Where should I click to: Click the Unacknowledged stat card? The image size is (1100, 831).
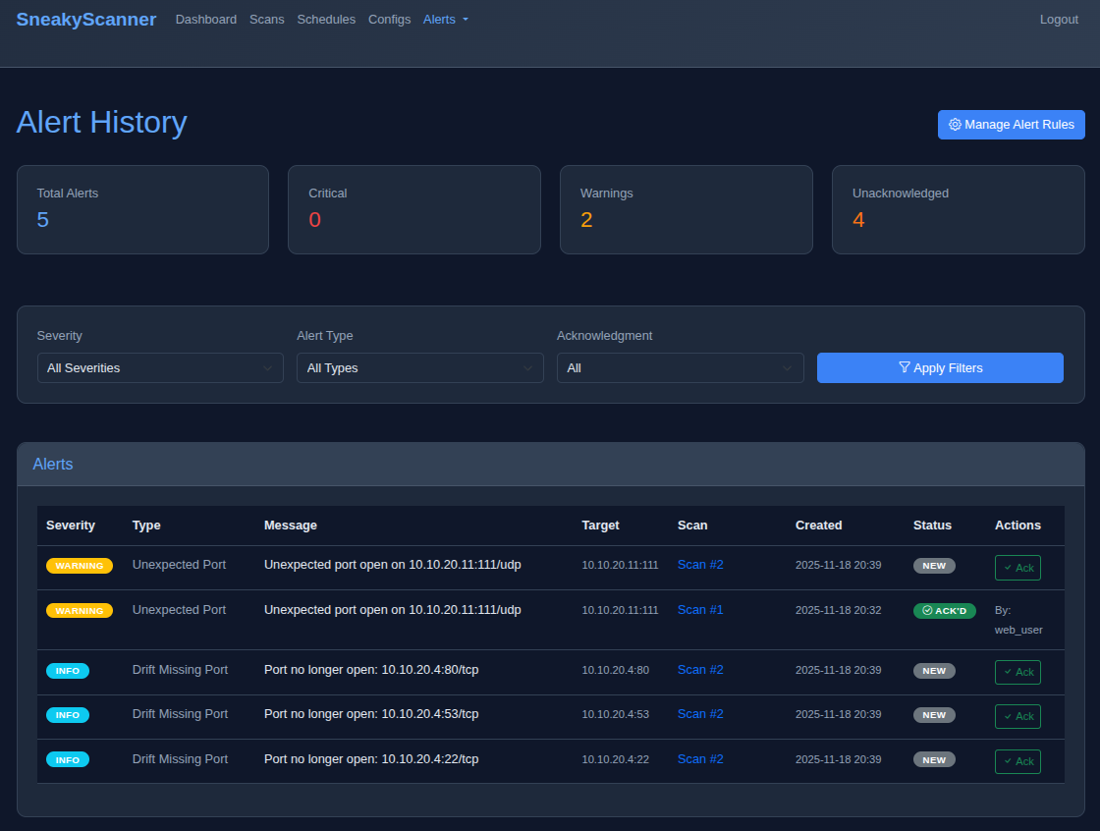(958, 210)
